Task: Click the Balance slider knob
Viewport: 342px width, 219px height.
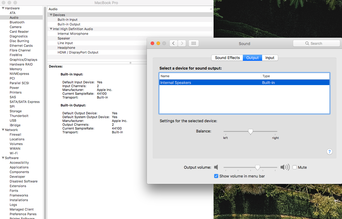Action: (x=250, y=132)
